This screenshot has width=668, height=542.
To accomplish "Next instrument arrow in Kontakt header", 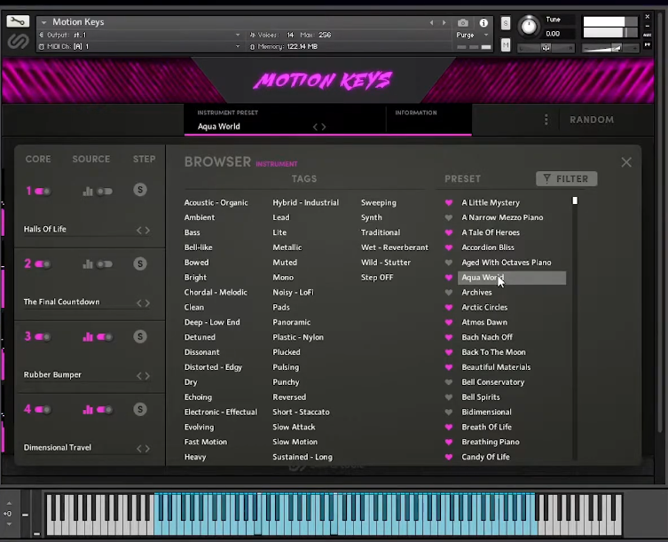I will click(444, 22).
